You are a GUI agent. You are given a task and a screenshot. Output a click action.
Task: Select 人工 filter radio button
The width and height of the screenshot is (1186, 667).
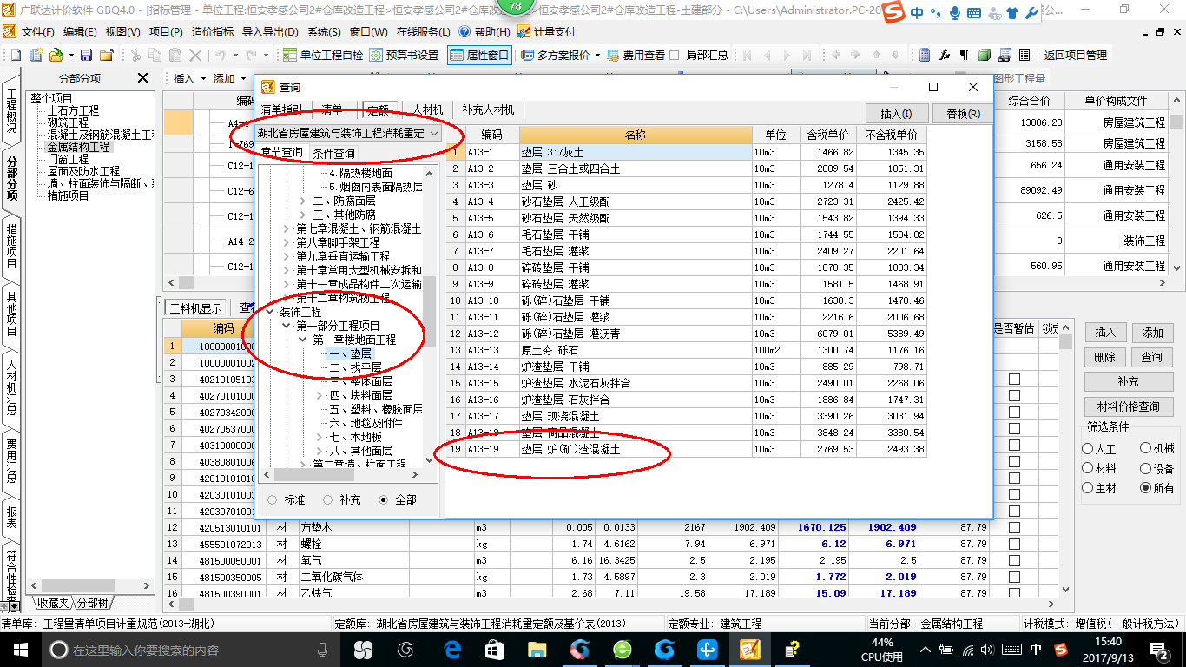point(1087,449)
